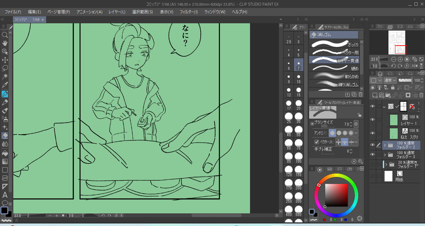Show the 用紙 paper layer
Image resolution: width=425 pixels, height=226 pixels.
pyautogui.click(x=372, y=176)
